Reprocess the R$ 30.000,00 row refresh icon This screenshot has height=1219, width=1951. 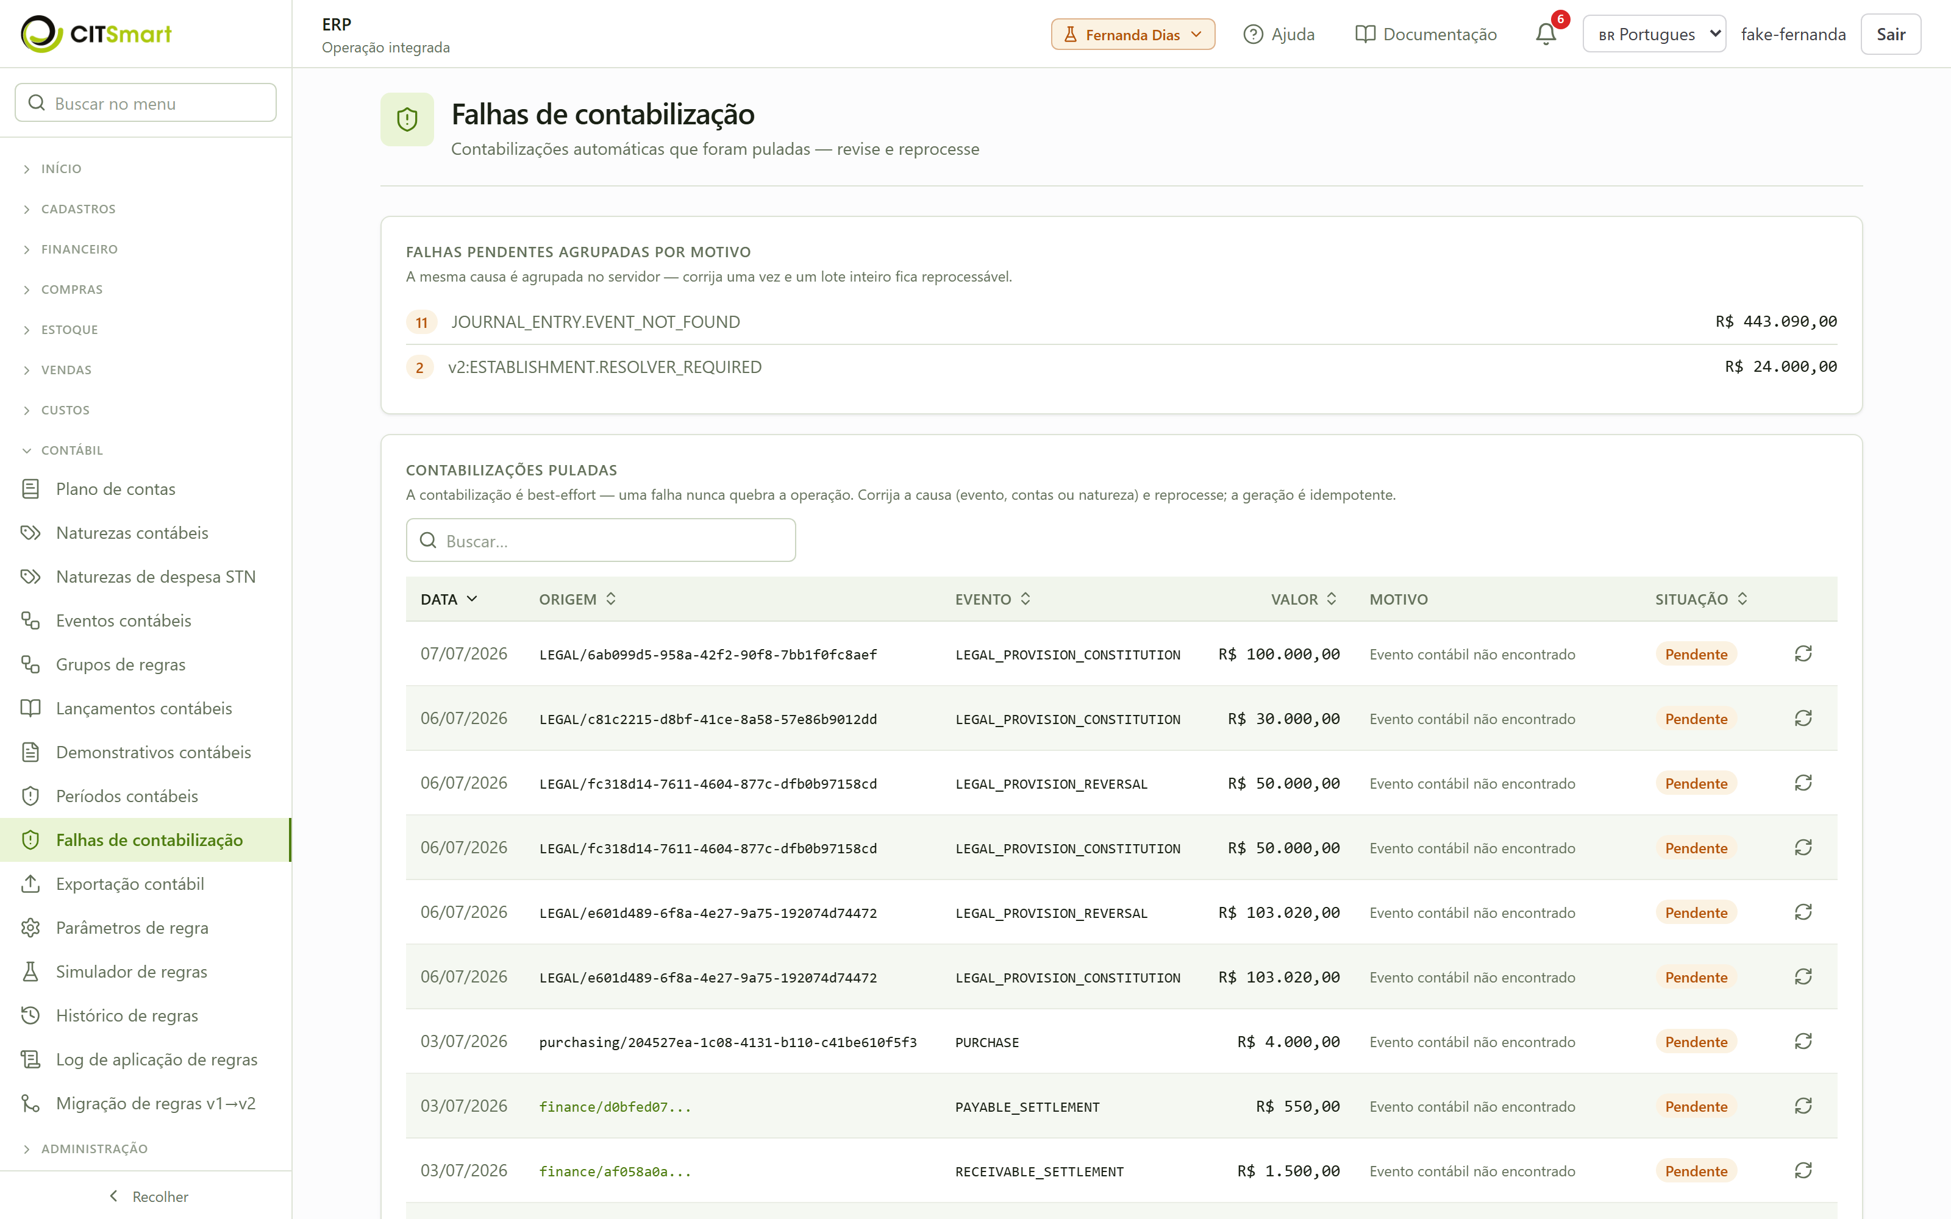tap(1803, 717)
